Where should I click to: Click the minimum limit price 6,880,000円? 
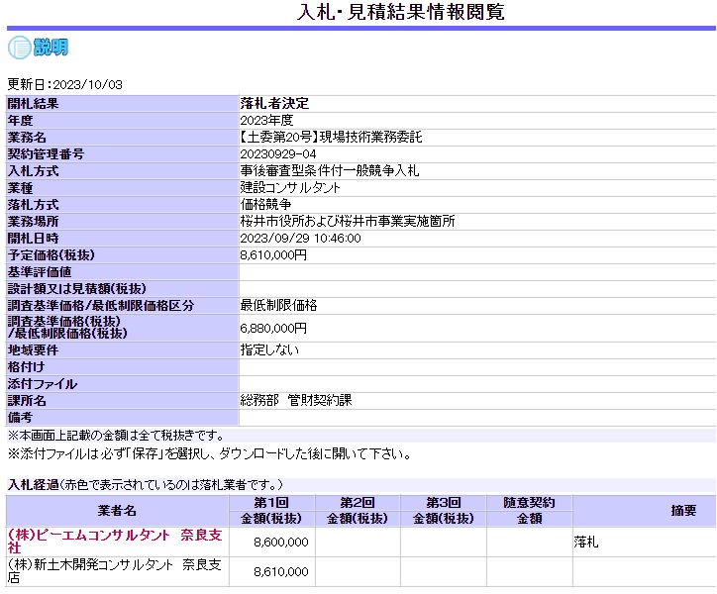(x=273, y=328)
